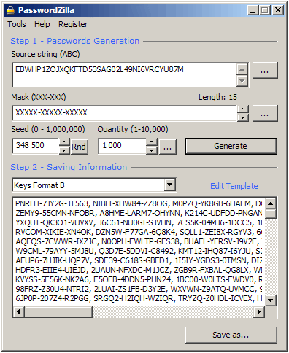Click the Quantity value field
The width and height of the screenshot is (289, 353).
[122, 146]
